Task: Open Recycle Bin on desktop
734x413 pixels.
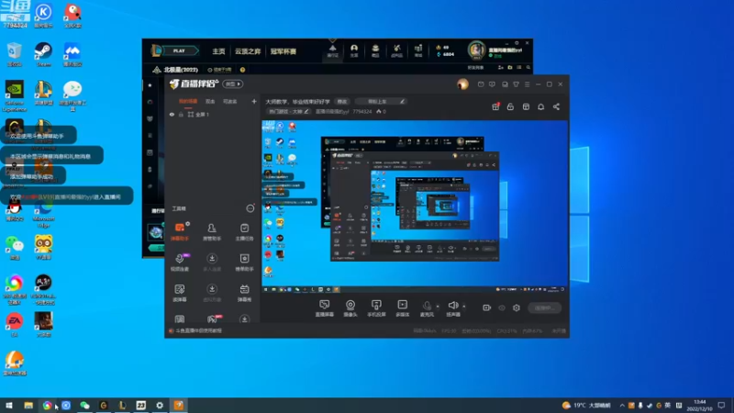Action: tap(14, 54)
